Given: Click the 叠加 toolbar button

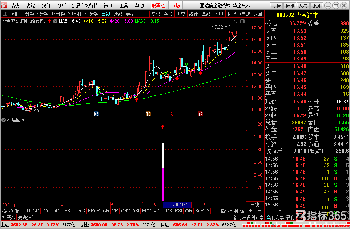Looking at the screenshot, I should [168, 14].
